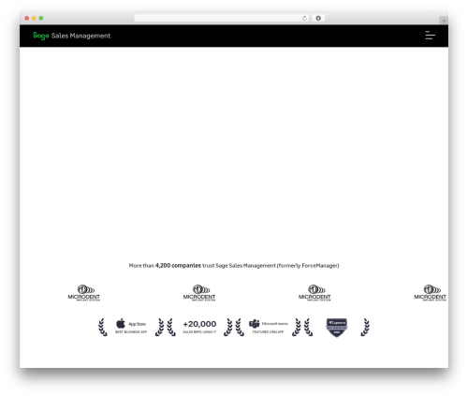Open the hamburger menu in the header

pos(430,36)
